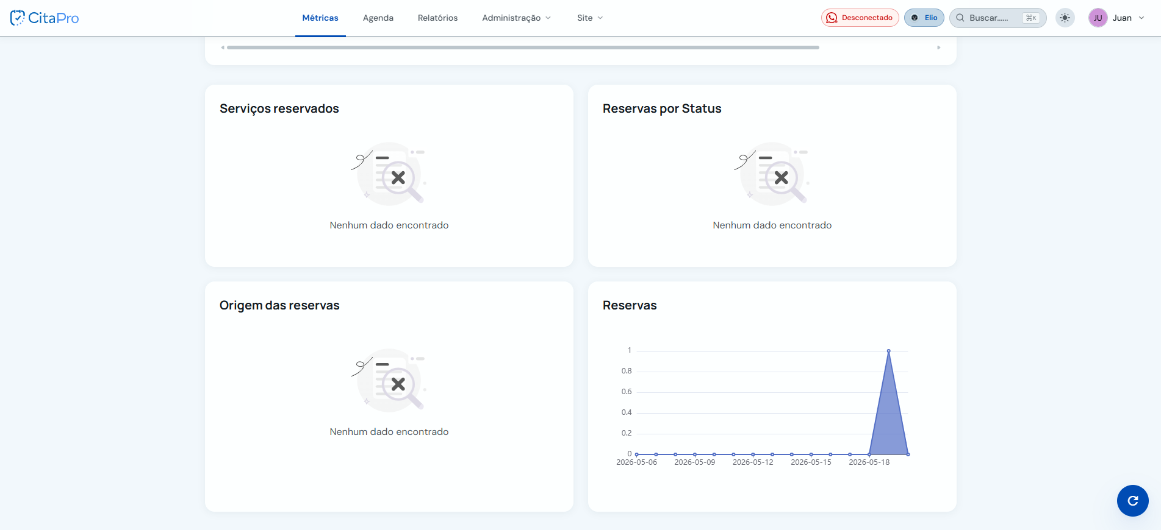
Task: Go to the Agenda tab
Action: coord(378,18)
